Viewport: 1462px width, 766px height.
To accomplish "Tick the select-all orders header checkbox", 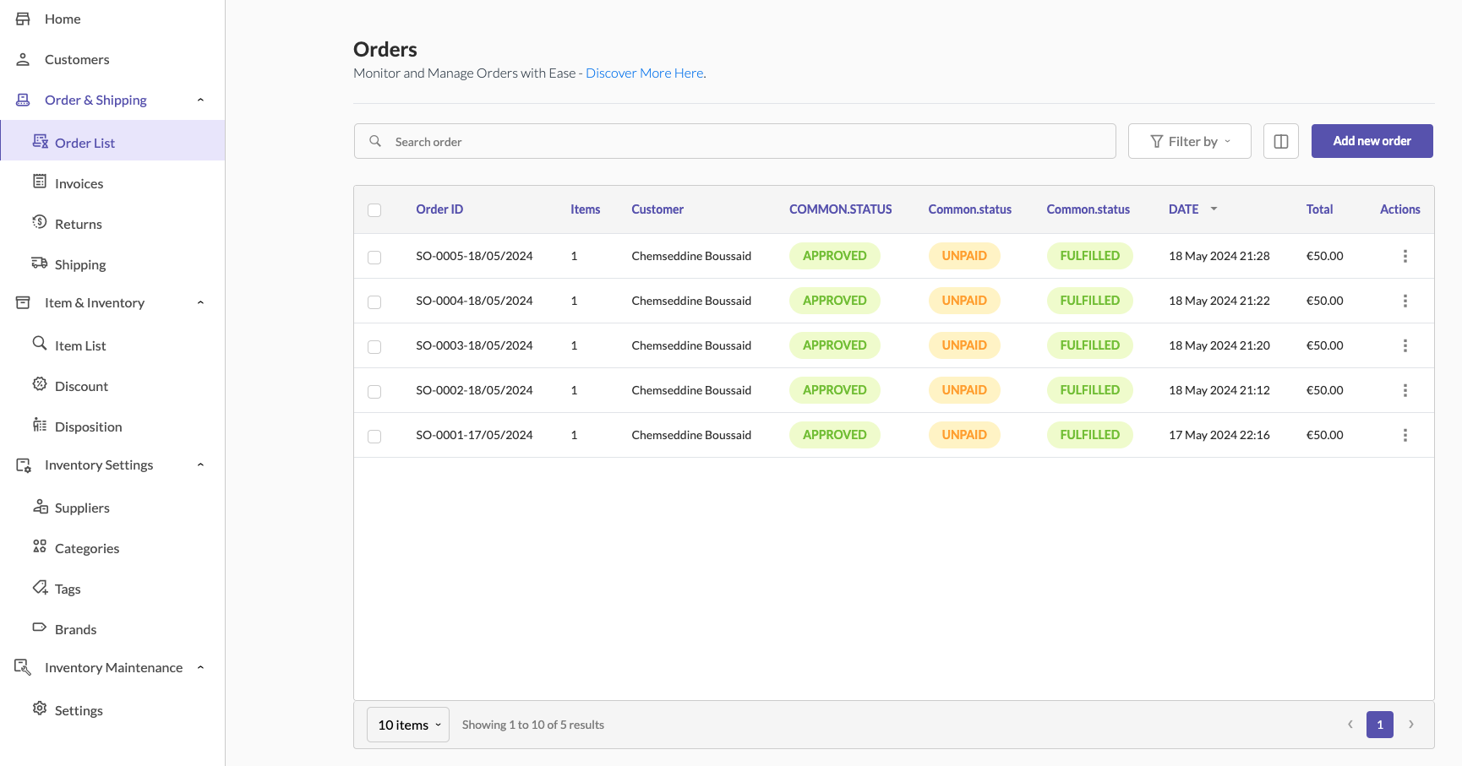I will 374,210.
